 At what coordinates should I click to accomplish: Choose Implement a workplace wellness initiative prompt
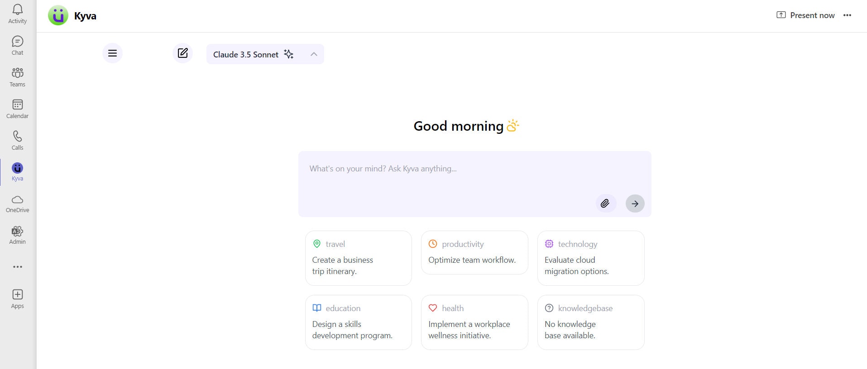click(x=474, y=322)
